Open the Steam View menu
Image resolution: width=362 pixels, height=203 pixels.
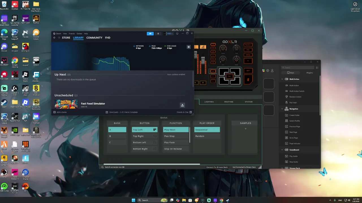[x=65, y=34]
